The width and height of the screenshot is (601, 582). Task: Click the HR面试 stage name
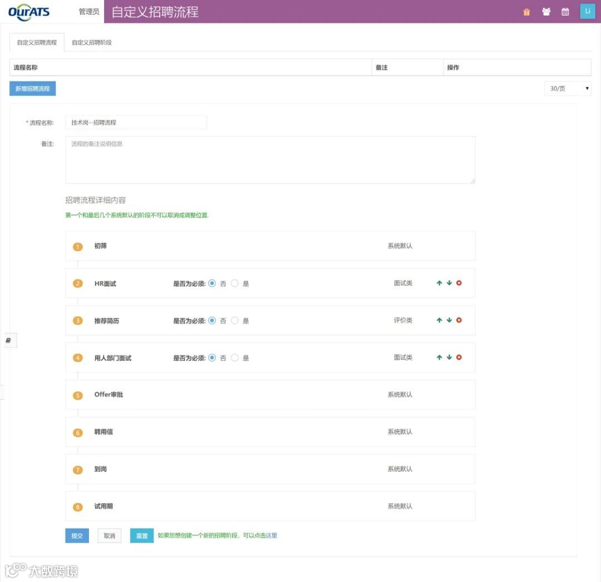point(105,283)
